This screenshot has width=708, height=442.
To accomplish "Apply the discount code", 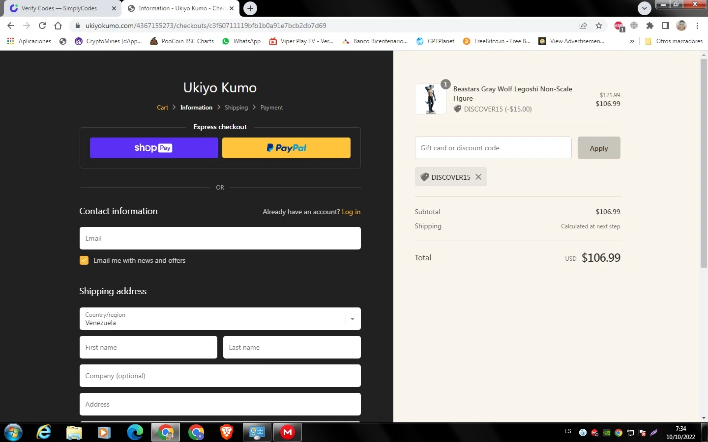I will 599,148.
